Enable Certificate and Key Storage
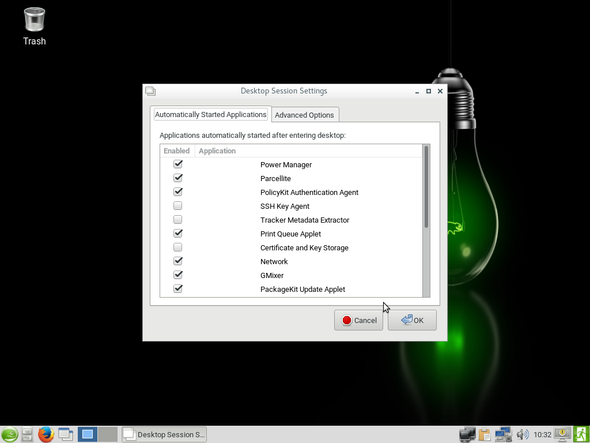The height and width of the screenshot is (443, 590). (x=178, y=247)
